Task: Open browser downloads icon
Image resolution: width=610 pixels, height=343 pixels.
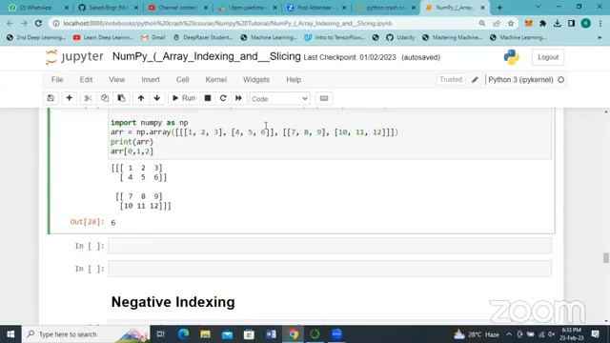Action: pyautogui.click(x=557, y=23)
